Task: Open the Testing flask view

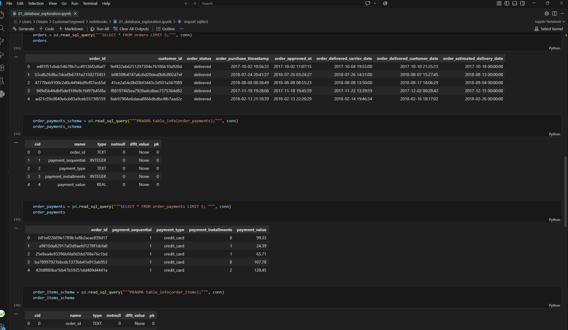Action: pyautogui.click(x=2, y=81)
